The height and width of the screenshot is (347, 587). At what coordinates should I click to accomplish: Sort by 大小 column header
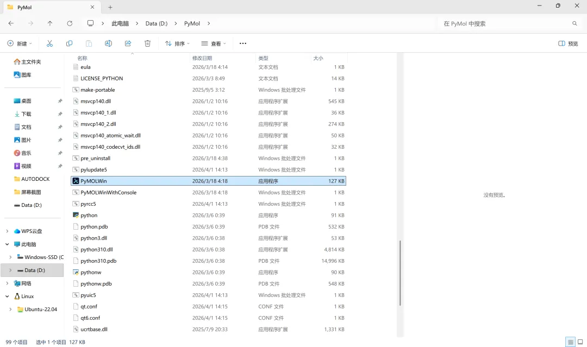[x=318, y=58]
